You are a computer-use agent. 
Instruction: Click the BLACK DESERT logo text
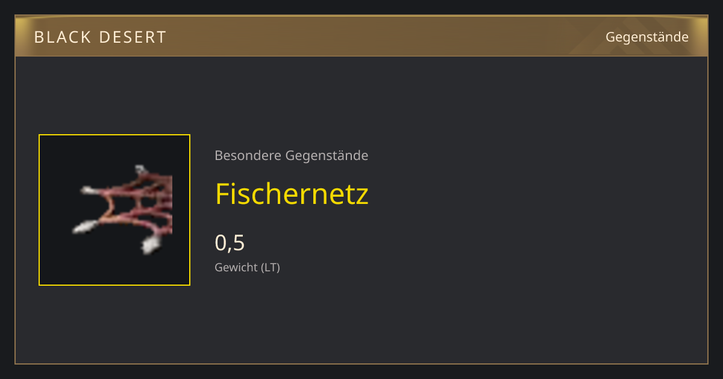(x=100, y=37)
